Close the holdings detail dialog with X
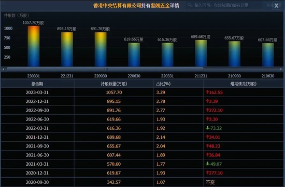 pyautogui.click(x=276, y=6)
